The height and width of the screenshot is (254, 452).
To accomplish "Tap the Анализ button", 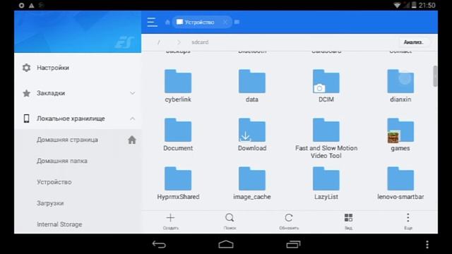I will [x=413, y=42].
